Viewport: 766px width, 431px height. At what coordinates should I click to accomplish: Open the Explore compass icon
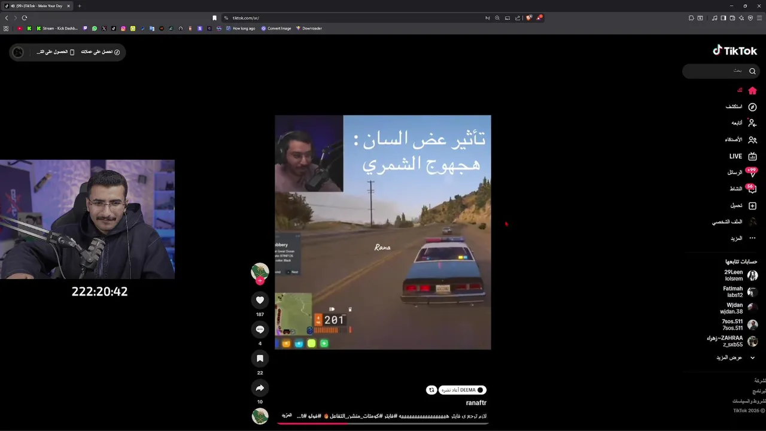(x=752, y=107)
